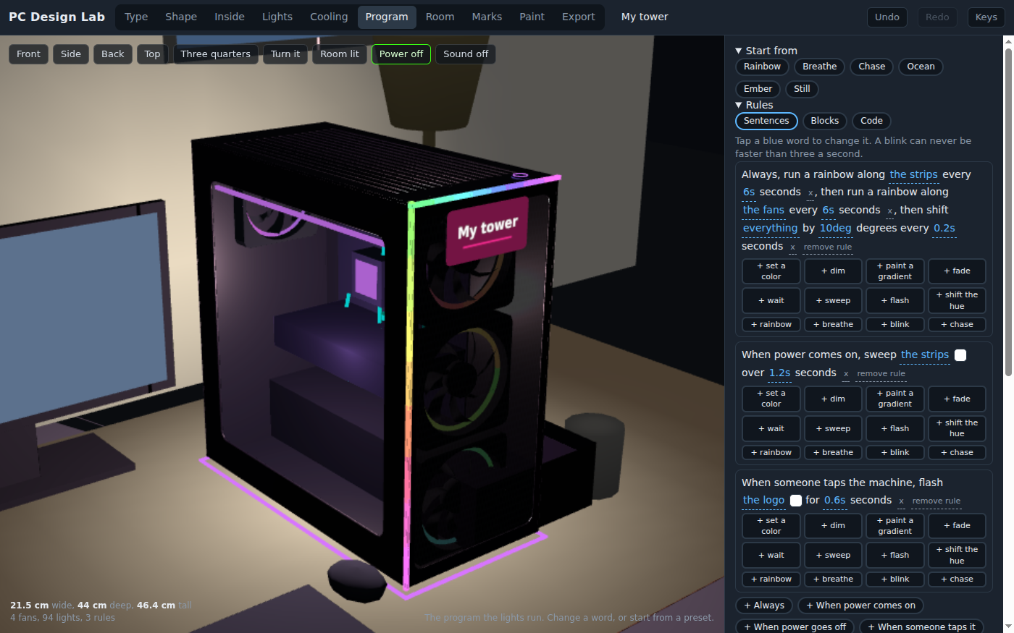
Task: Change 'everything' target in the shift step
Action: point(770,228)
